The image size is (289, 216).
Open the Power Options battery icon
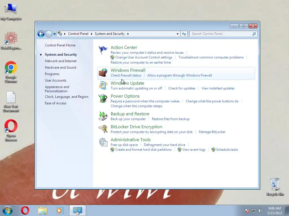[103, 99]
